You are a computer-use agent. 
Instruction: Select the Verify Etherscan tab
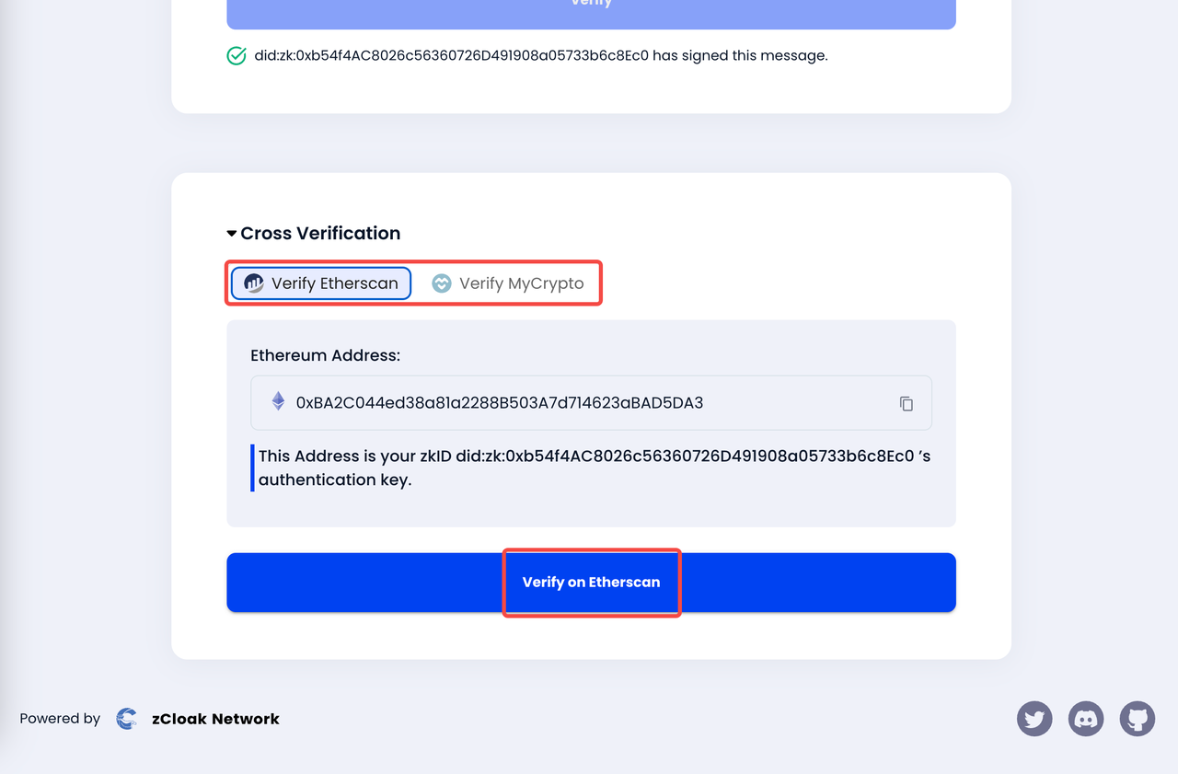click(321, 283)
